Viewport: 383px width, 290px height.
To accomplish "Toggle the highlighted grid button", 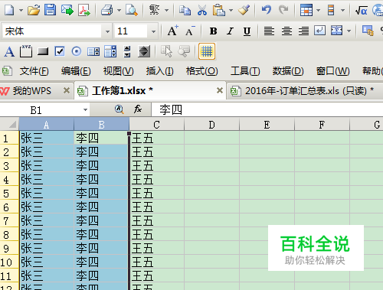I will coord(207,51).
